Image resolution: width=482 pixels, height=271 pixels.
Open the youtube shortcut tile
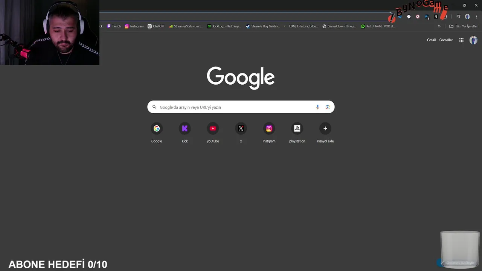pos(213,133)
